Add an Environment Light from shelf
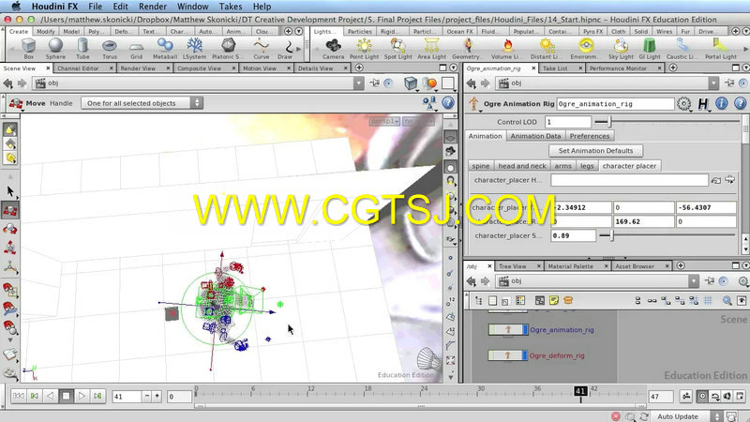750x422 pixels. [585, 49]
